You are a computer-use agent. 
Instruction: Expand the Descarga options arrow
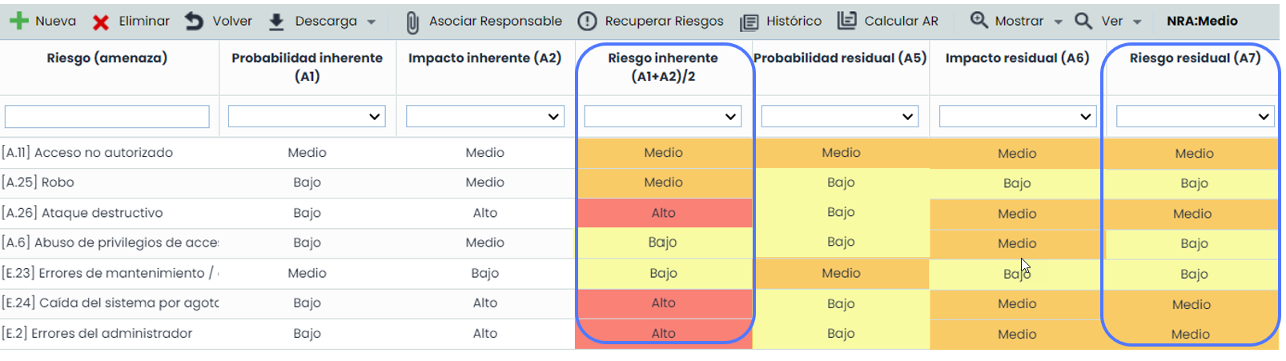coord(372,22)
